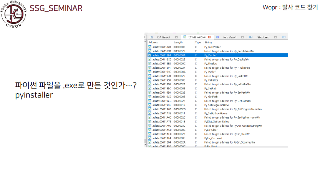Screen dimensions: 320x180
Task: Open the Hex View-1 tab
Action: tap(230, 37)
